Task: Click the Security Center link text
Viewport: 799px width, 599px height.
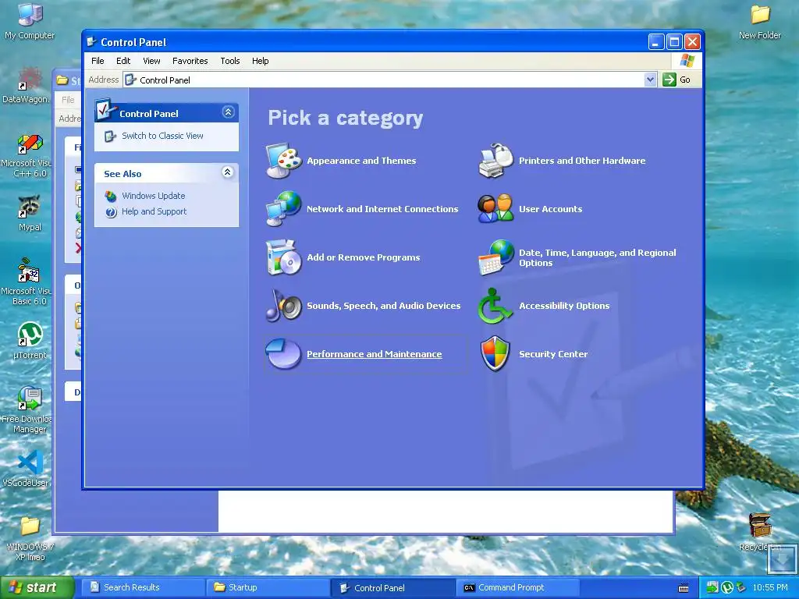Action: point(553,354)
